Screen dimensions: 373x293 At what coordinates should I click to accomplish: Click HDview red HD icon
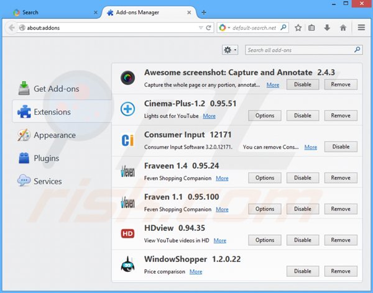point(127,233)
